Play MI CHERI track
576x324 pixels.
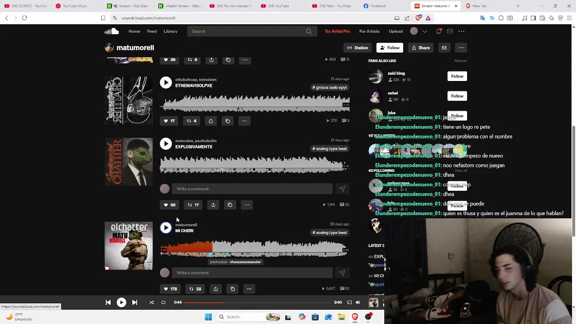(x=166, y=228)
